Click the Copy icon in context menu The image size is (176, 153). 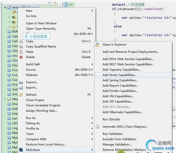point(21,41)
